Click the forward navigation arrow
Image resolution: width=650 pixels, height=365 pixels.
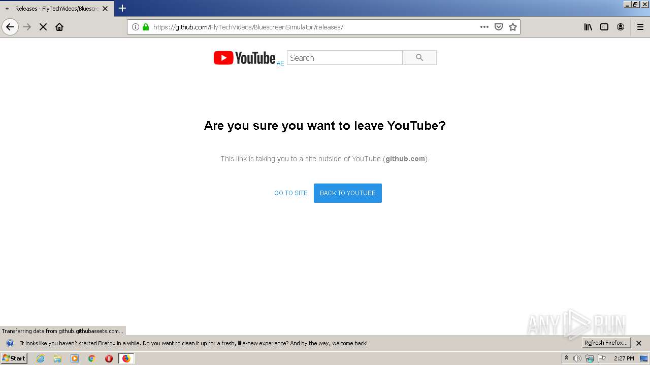click(27, 27)
